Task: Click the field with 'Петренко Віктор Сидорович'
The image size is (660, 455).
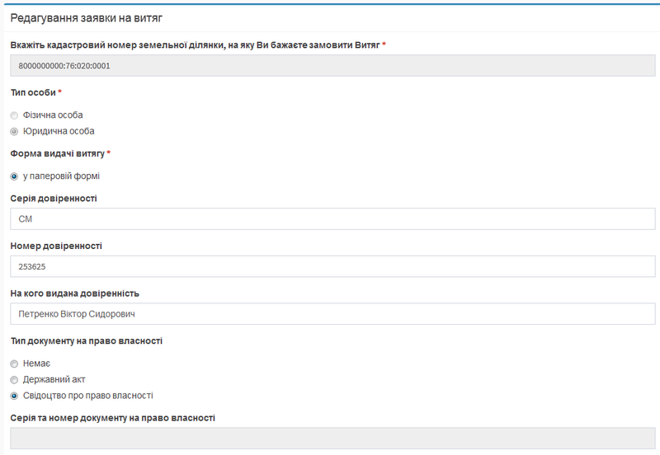Action: (332, 314)
